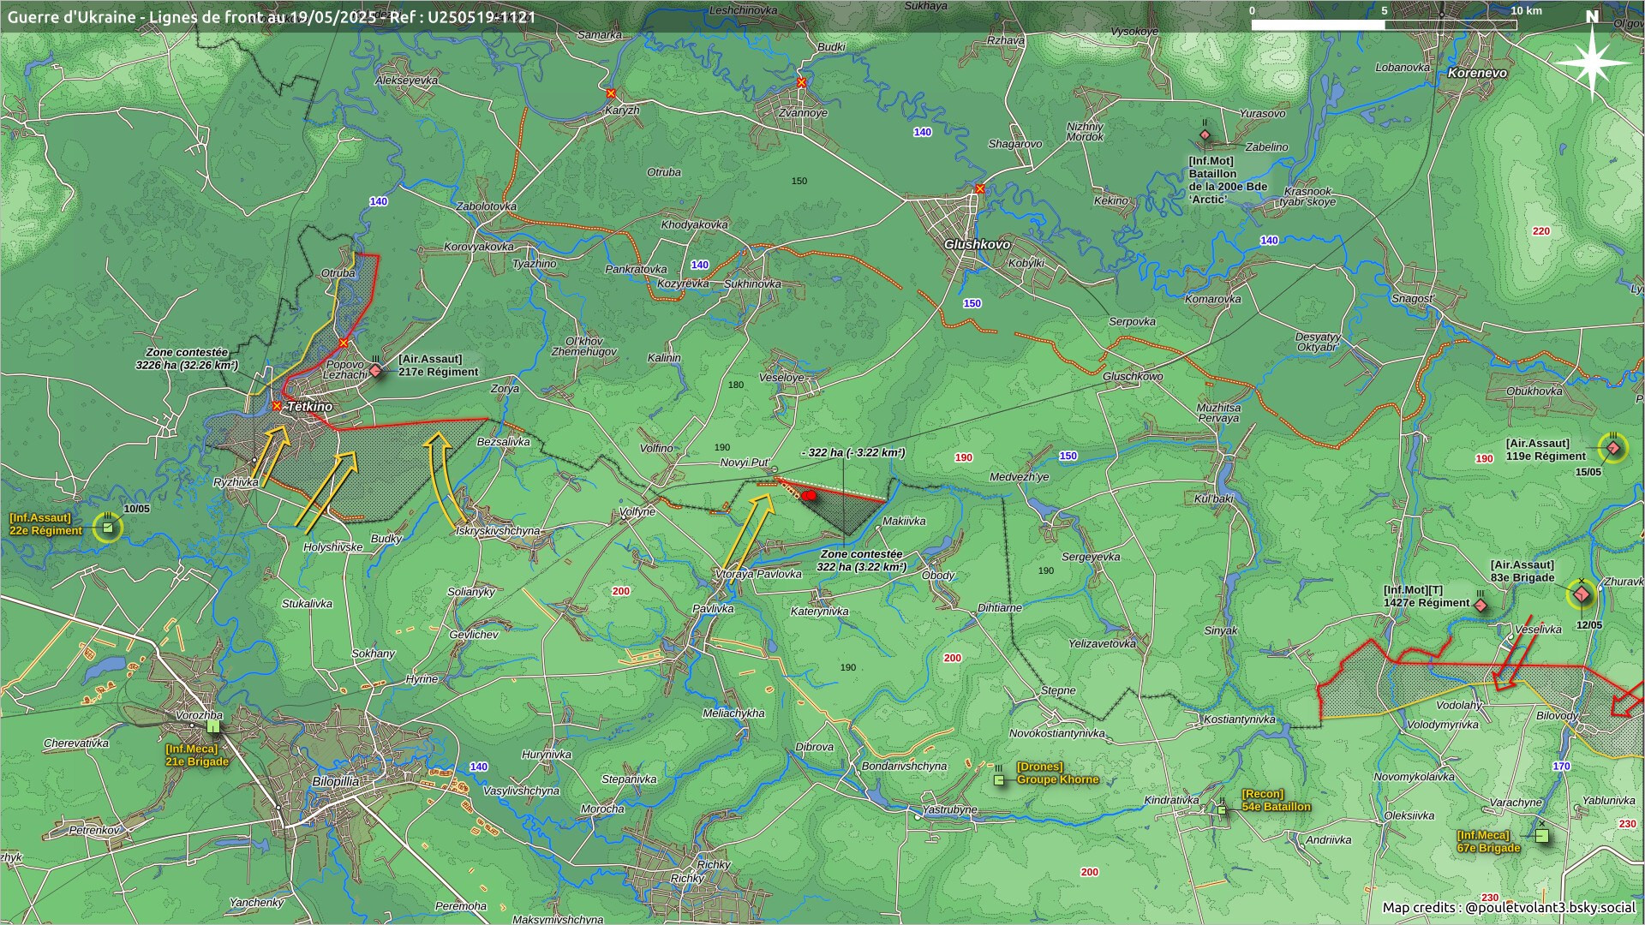Click the Makiivka village label
The width and height of the screenshot is (1645, 925).
pos(904,521)
